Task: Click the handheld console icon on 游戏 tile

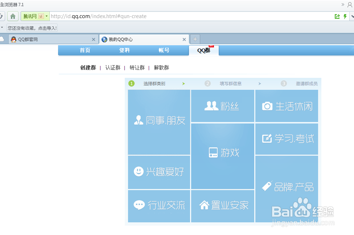Action: [213, 152]
